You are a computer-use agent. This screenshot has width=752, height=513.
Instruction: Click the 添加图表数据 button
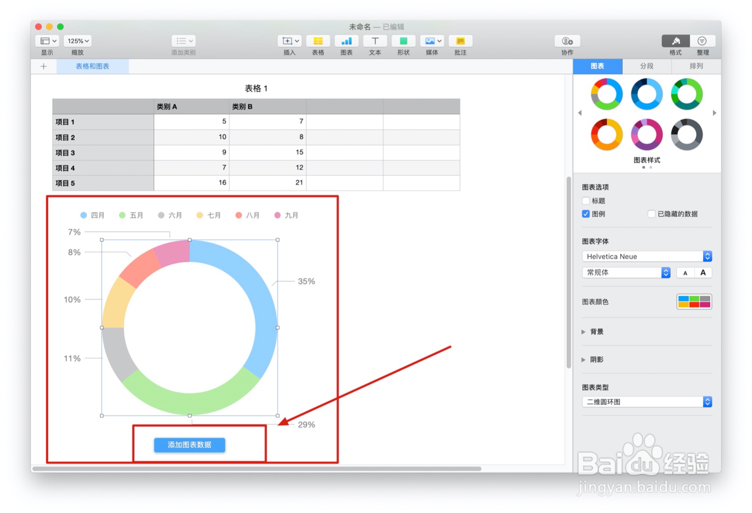(x=189, y=445)
